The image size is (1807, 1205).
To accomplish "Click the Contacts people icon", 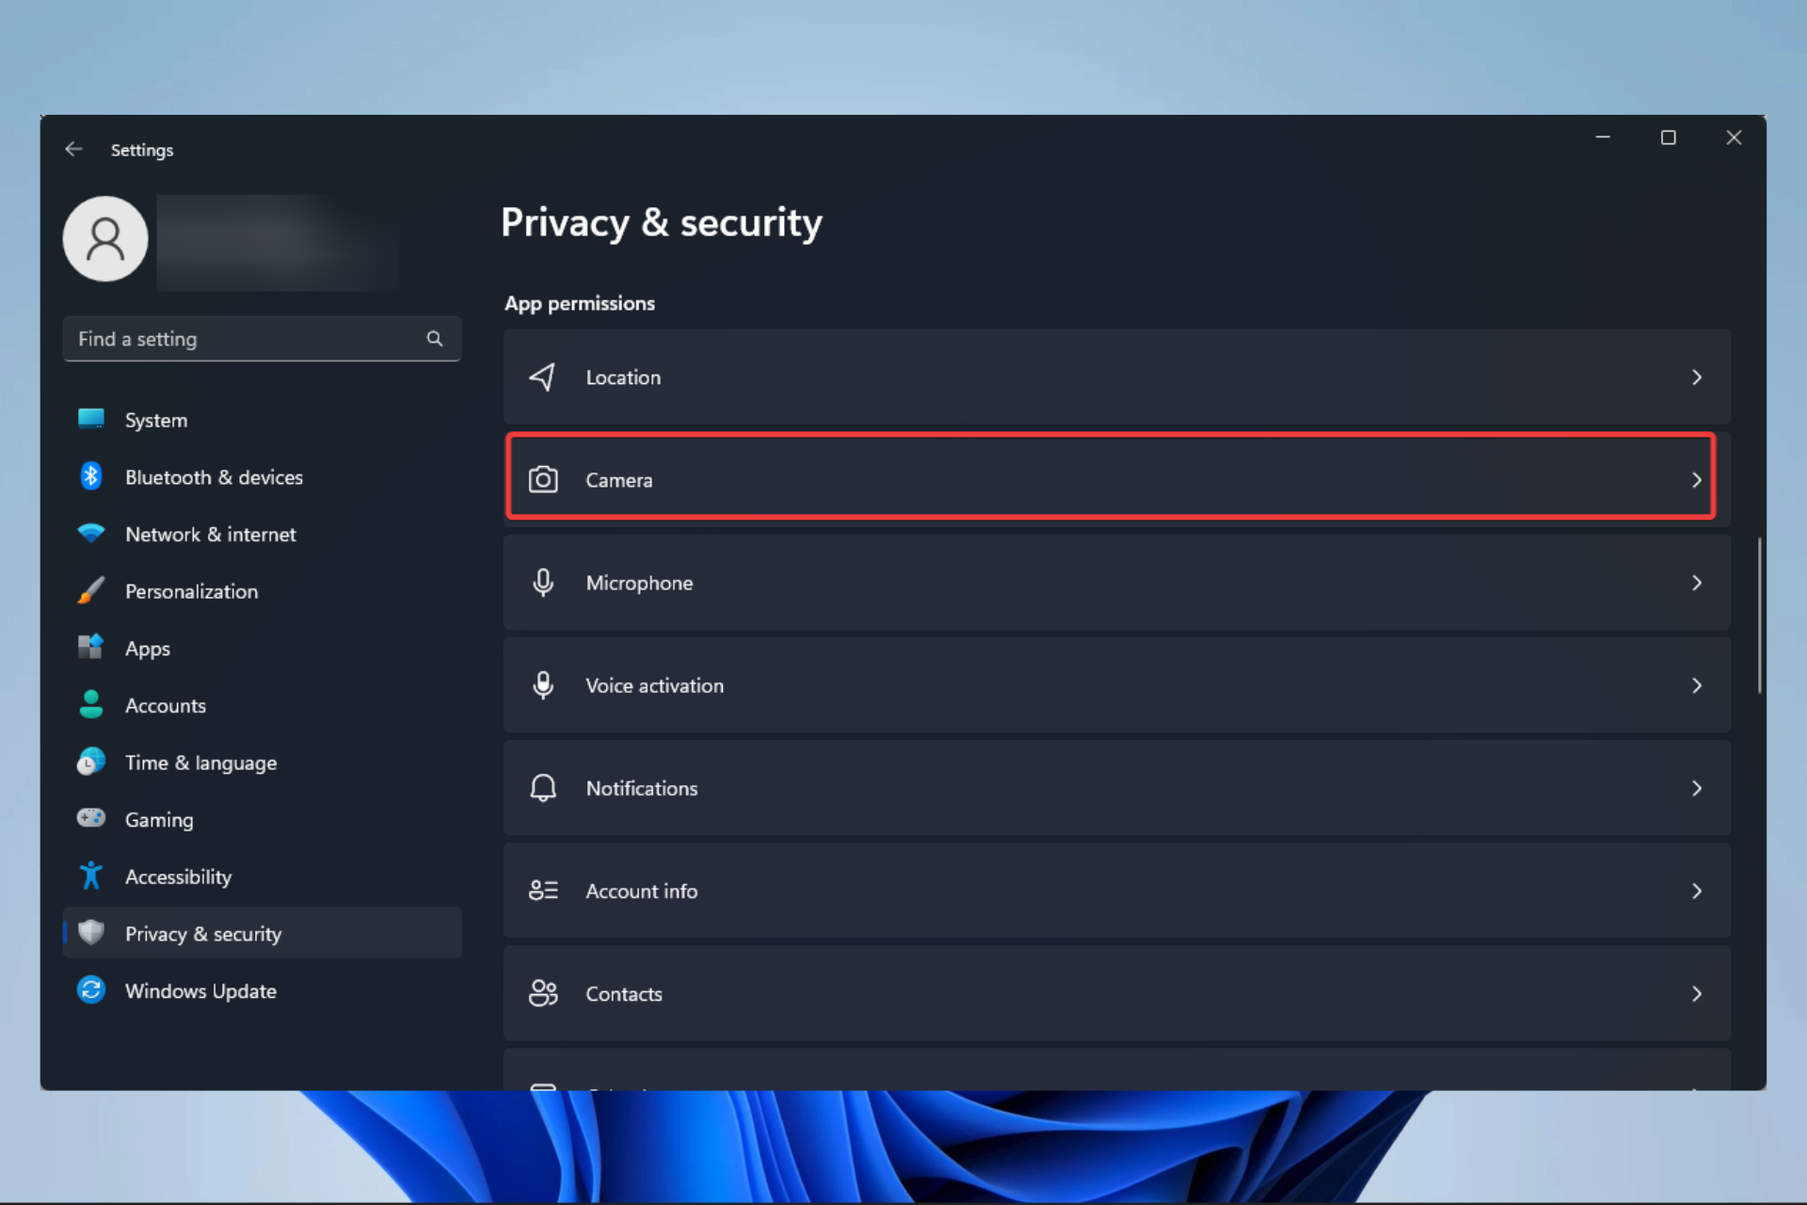I will pyautogui.click(x=543, y=993).
